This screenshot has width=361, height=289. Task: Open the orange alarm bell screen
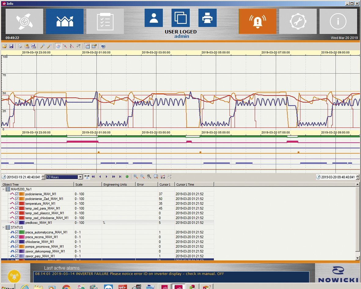tap(257, 21)
